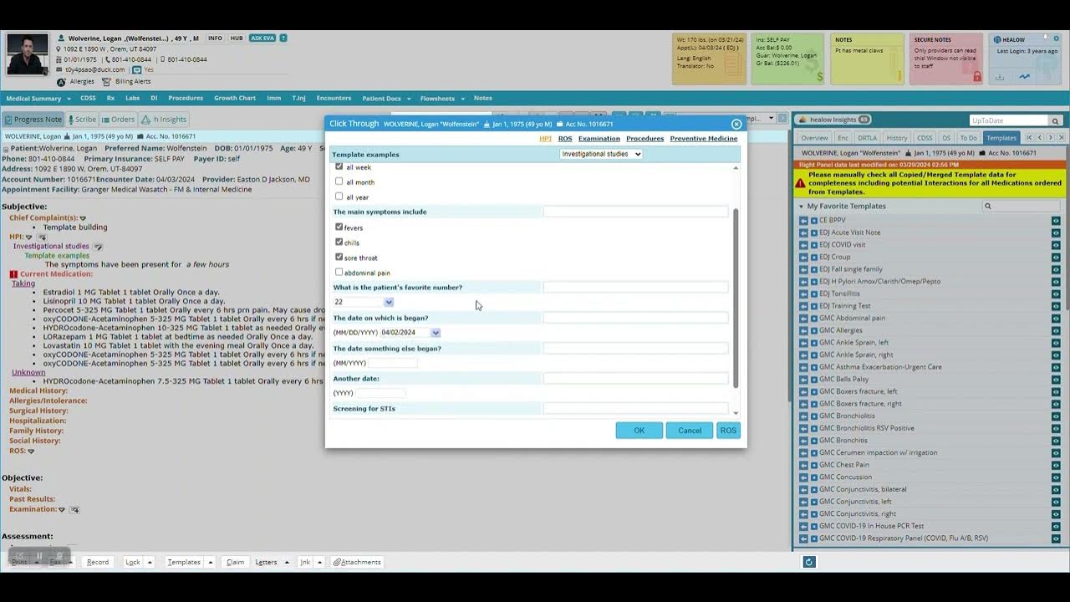Toggle the 'all week' checkbox
This screenshot has width=1070, height=602.
point(339,166)
